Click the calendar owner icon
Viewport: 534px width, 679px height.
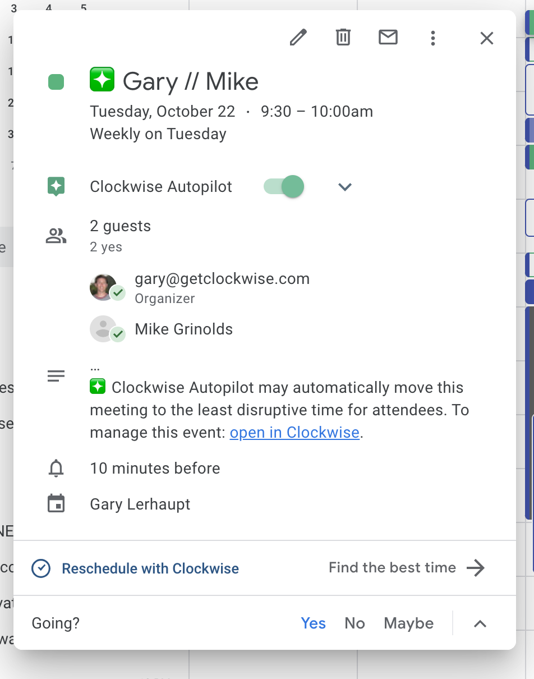pyautogui.click(x=56, y=504)
